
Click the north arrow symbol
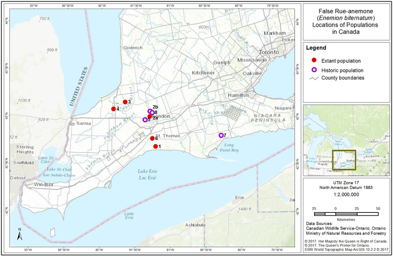tap(19, 235)
